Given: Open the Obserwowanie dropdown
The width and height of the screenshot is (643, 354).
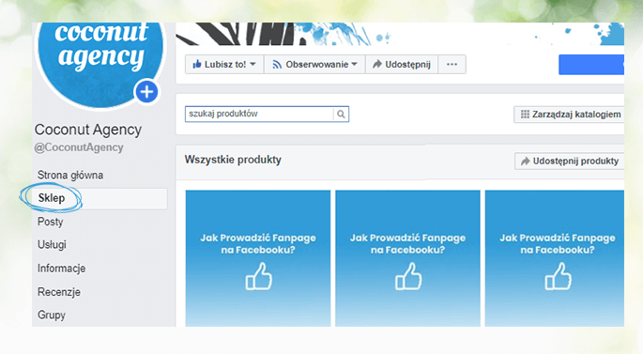Looking at the screenshot, I should tap(314, 65).
